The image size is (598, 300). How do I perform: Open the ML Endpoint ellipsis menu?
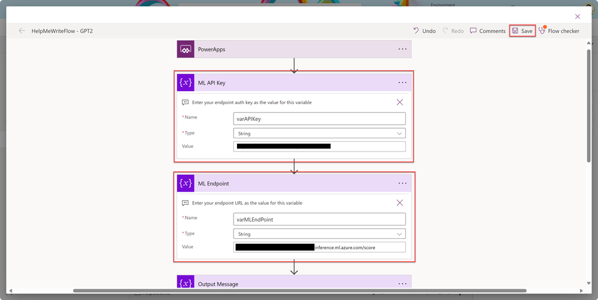coord(402,183)
